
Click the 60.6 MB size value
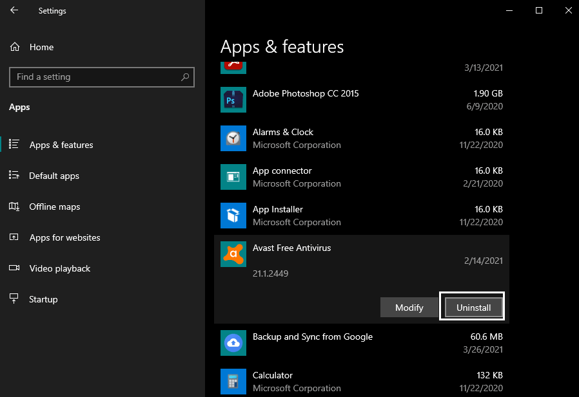[486, 337]
